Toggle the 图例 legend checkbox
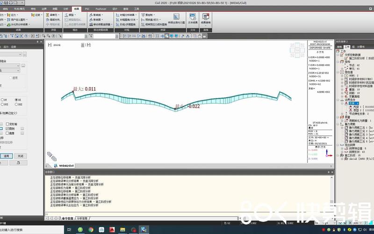 point(7,128)
